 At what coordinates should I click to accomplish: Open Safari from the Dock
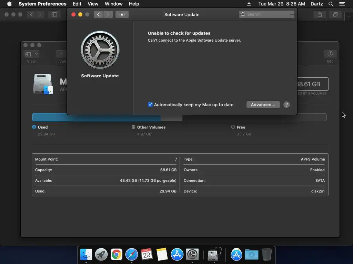click(131, 254)
